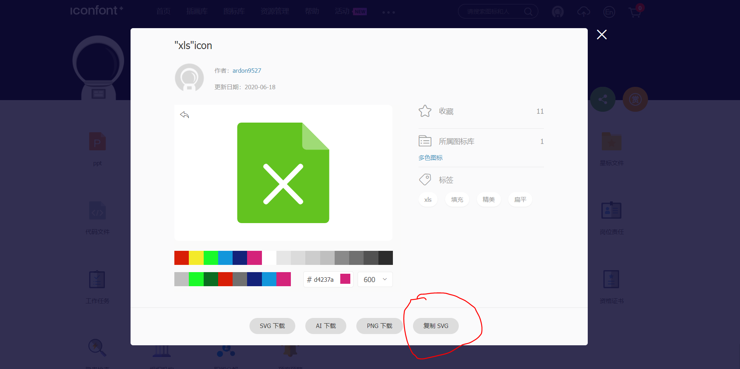Open the 多色图标 library link

430,158
